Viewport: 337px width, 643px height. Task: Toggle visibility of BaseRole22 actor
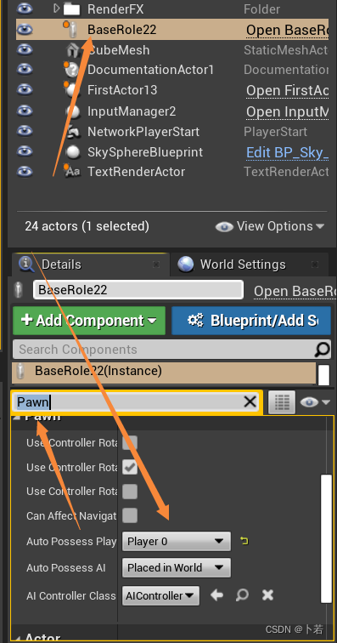(x=25, y=30)
